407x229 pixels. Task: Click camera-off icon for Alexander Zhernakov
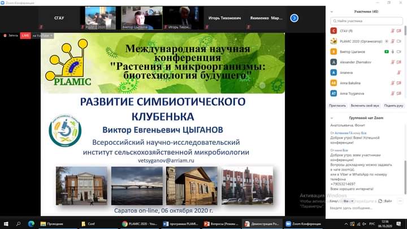(x=399, y=62)
